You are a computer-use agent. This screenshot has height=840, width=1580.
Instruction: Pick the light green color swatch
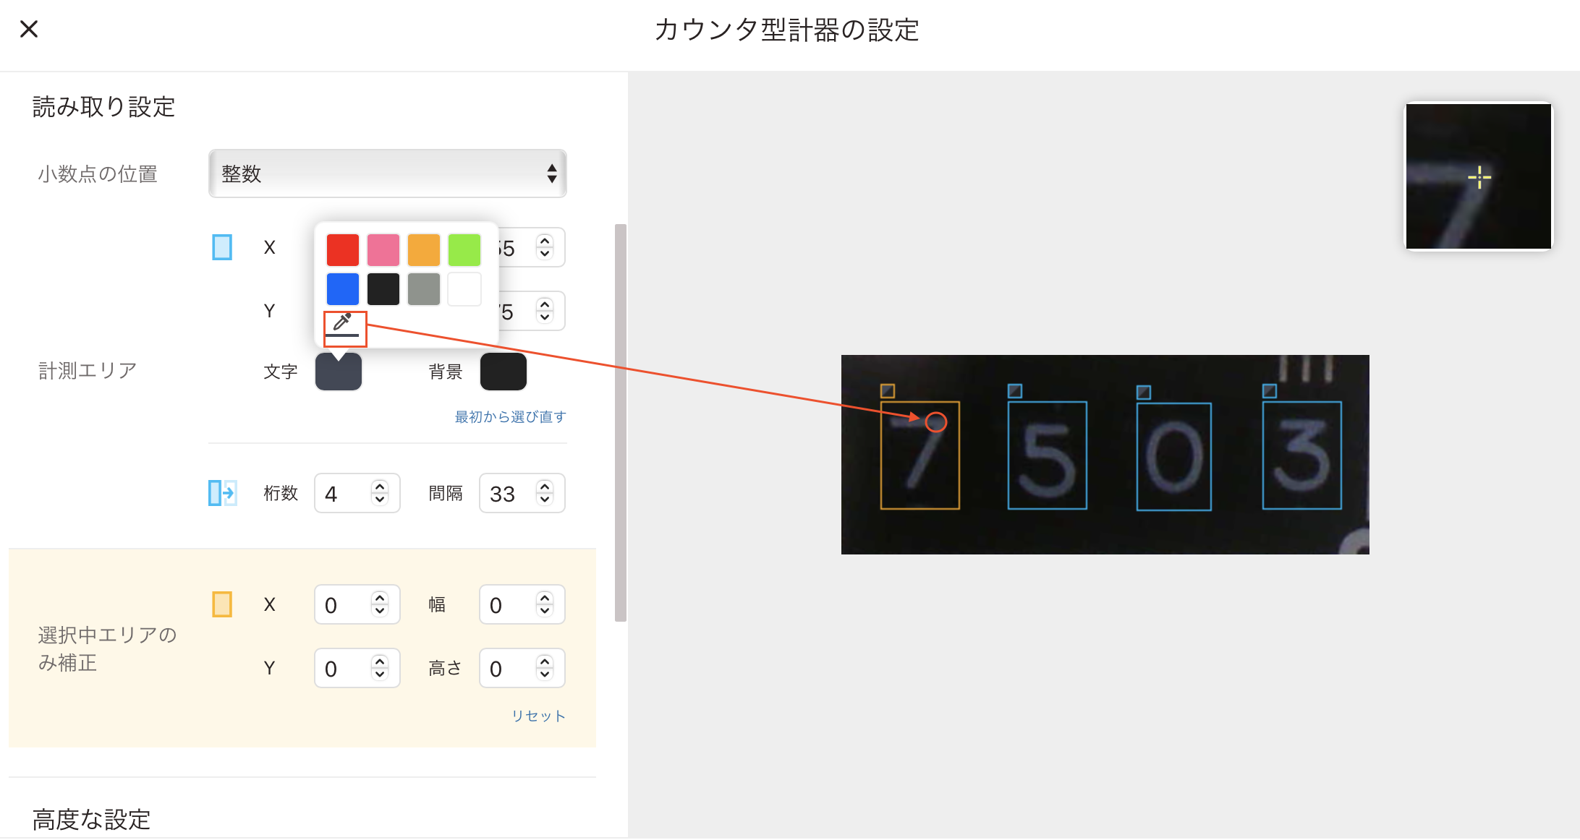pos(464,250)
